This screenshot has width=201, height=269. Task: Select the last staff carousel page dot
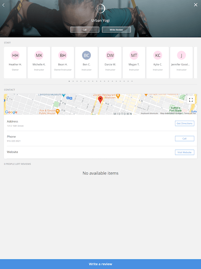coord(132,81)
